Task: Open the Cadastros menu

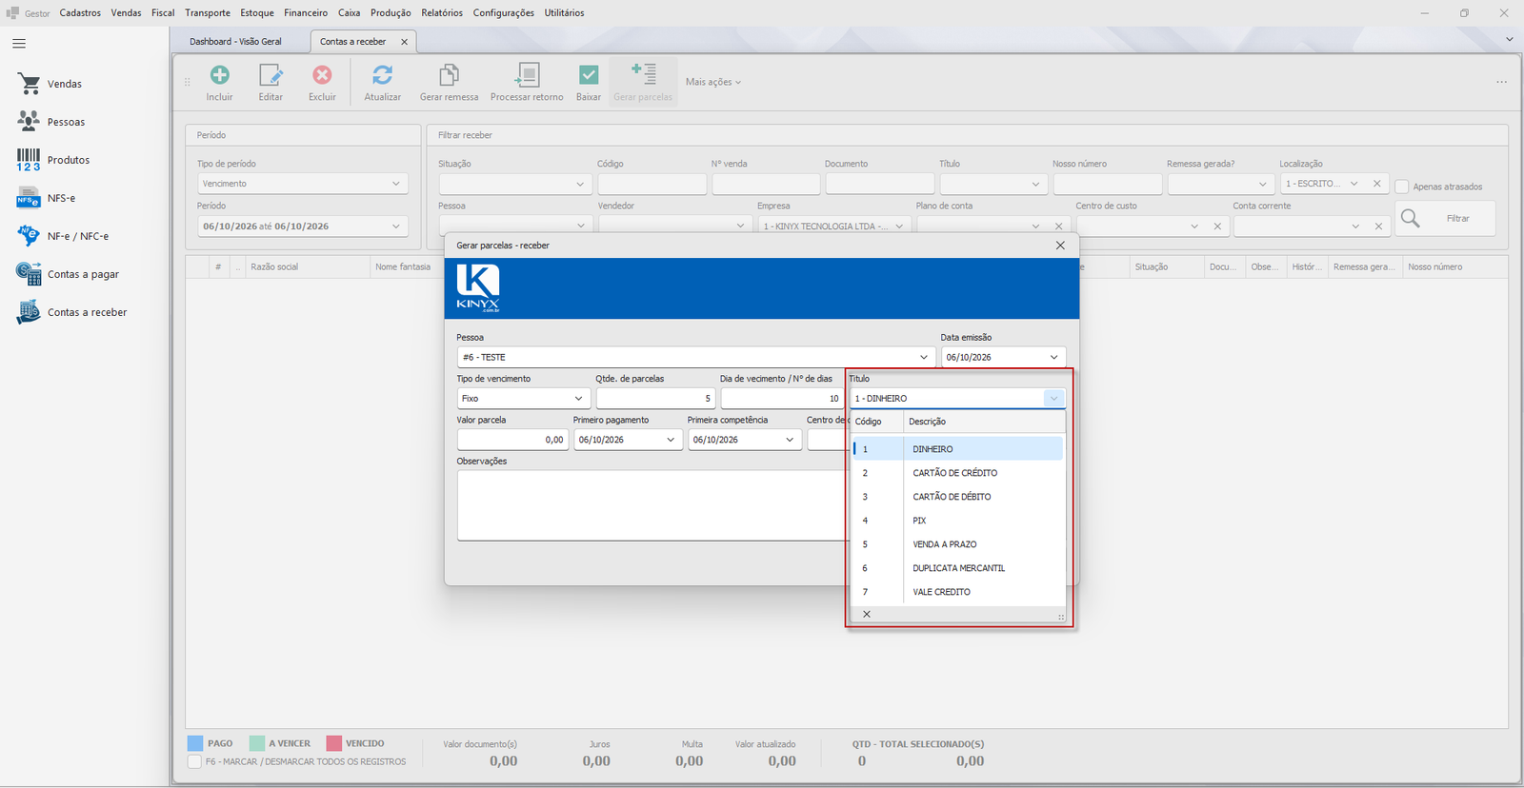Action: coord(80,13)
